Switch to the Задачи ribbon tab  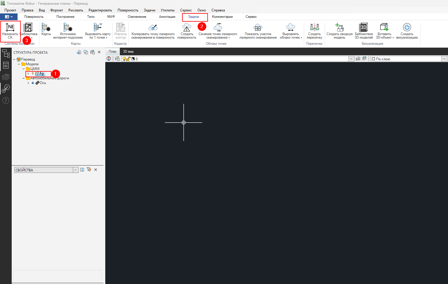(x=194, y=17)
